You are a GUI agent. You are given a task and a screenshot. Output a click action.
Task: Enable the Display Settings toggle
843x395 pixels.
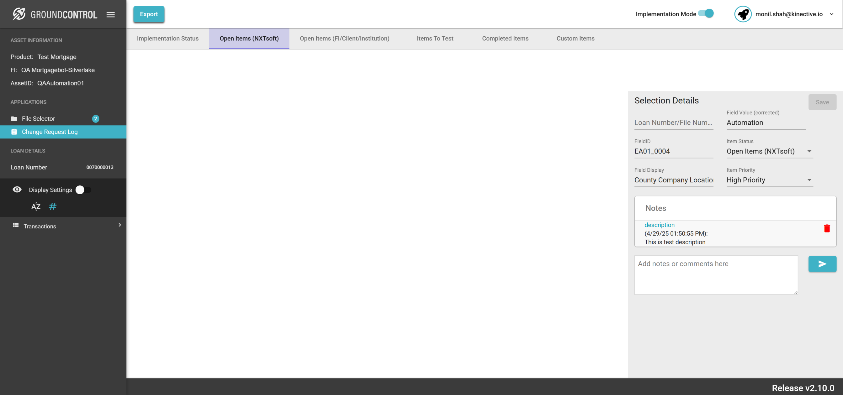(x=83, y=190)
